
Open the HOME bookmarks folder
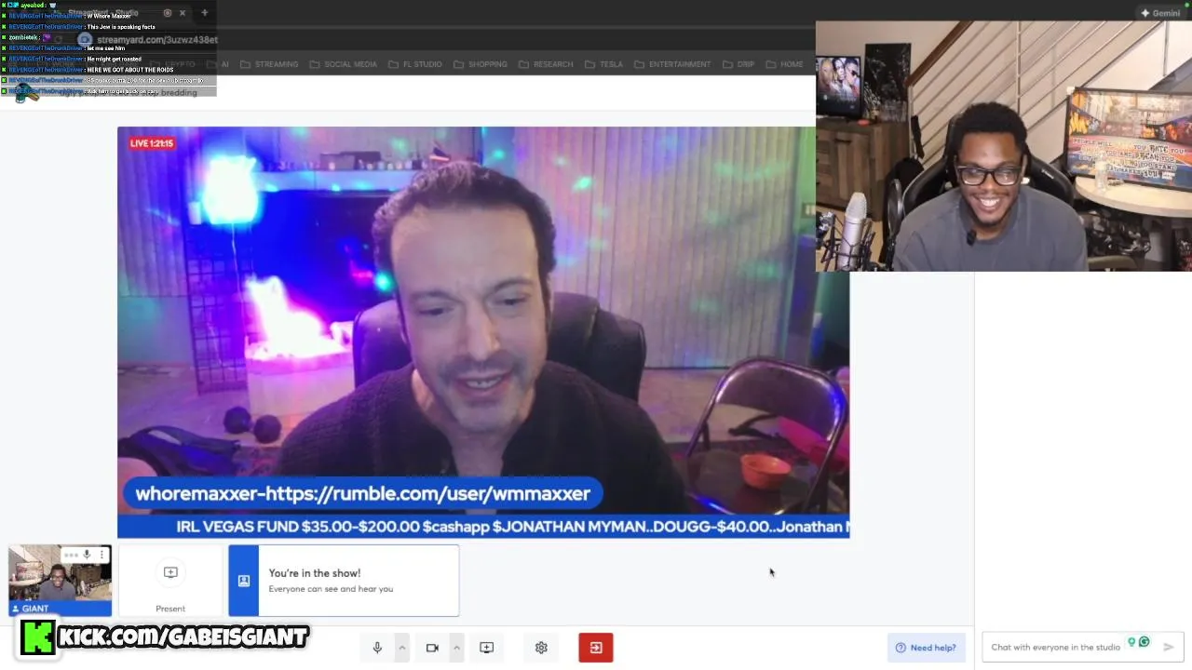coord(784,64)
